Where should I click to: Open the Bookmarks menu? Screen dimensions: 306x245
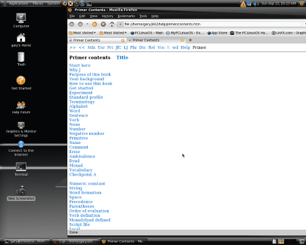[126, 16]
